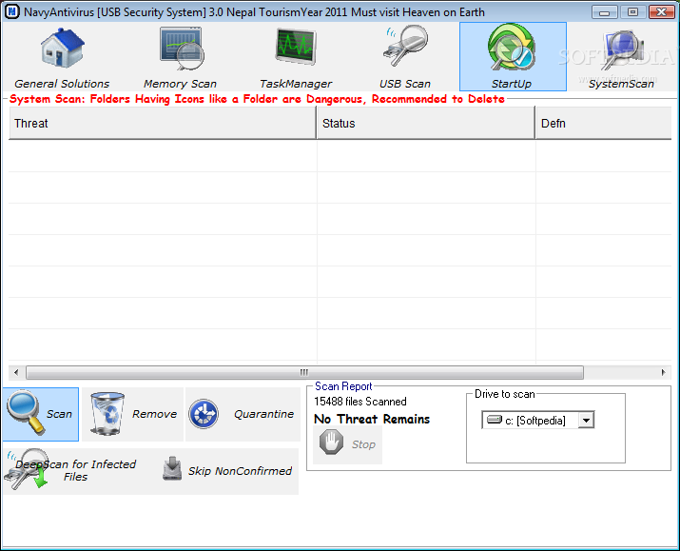Image resolution: width=680 pixels, height=551 pixels.
Task: Click the horizontal scrollbar thumb
Action: [304, 372]
